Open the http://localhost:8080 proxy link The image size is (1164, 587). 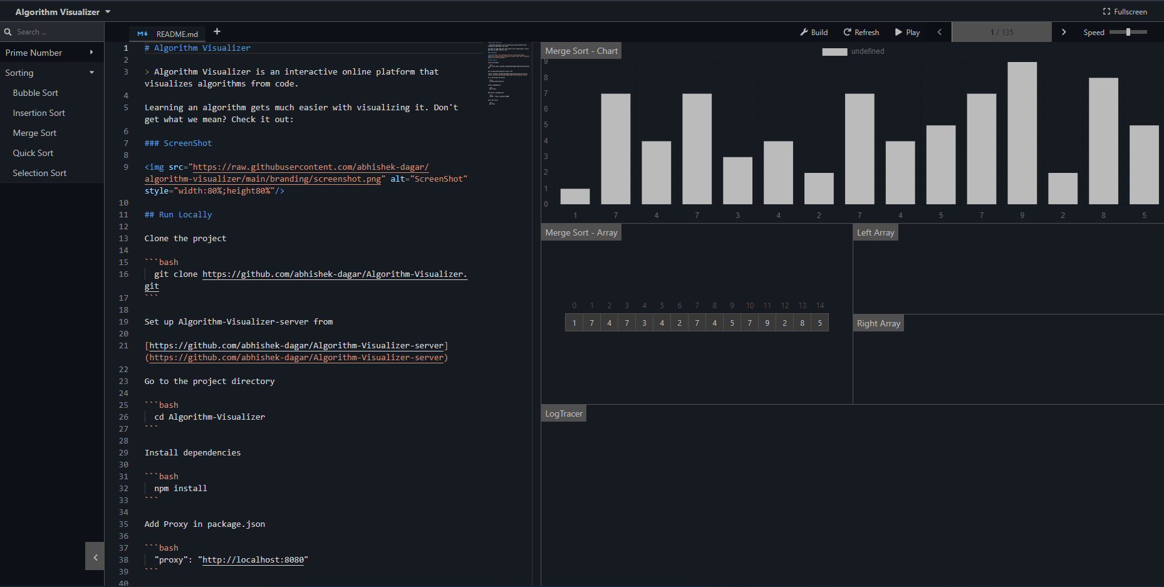click(x=253, y=560)
